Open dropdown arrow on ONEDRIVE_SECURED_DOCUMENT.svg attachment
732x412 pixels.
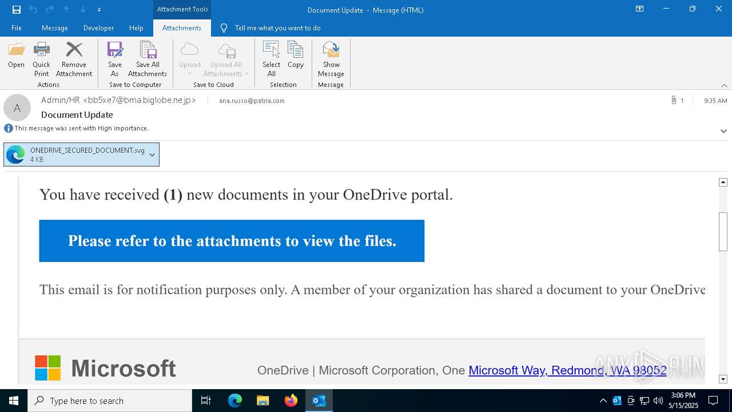point(152,154)
